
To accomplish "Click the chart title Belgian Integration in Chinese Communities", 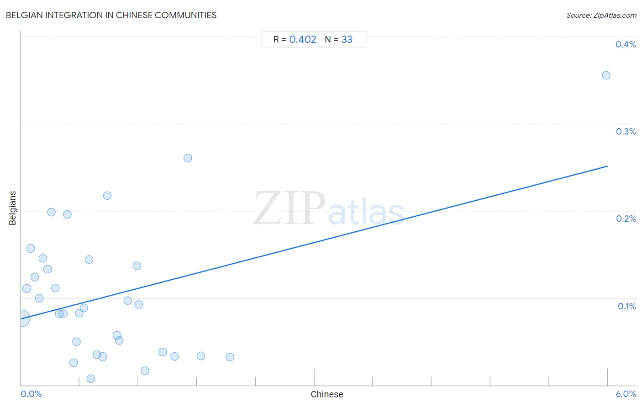I will pyautogui.click(x=111, y=15).
